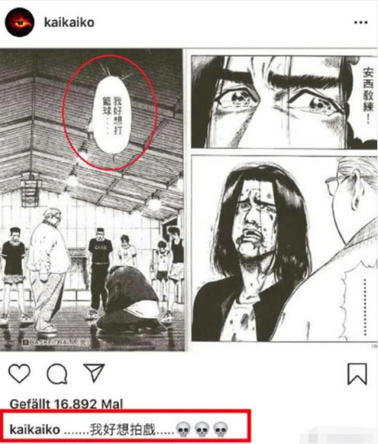Open comments via the speech bubble icon

pyautogui.click(x=57, y=374)
